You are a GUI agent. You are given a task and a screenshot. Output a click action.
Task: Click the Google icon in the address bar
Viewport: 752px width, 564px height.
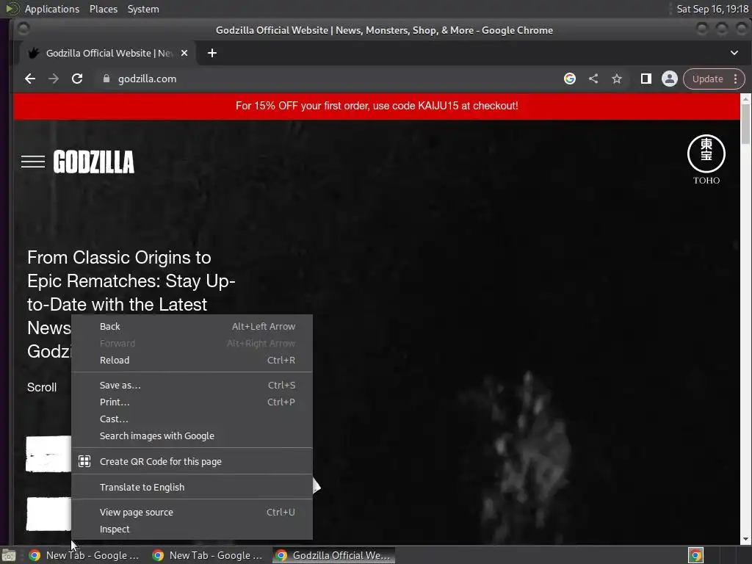pyautogui.click(x=570, y=79)
